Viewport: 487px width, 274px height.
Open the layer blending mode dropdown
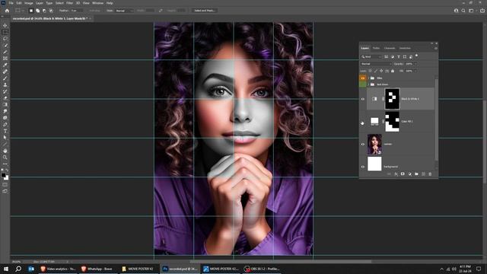[x=376, y=64]
